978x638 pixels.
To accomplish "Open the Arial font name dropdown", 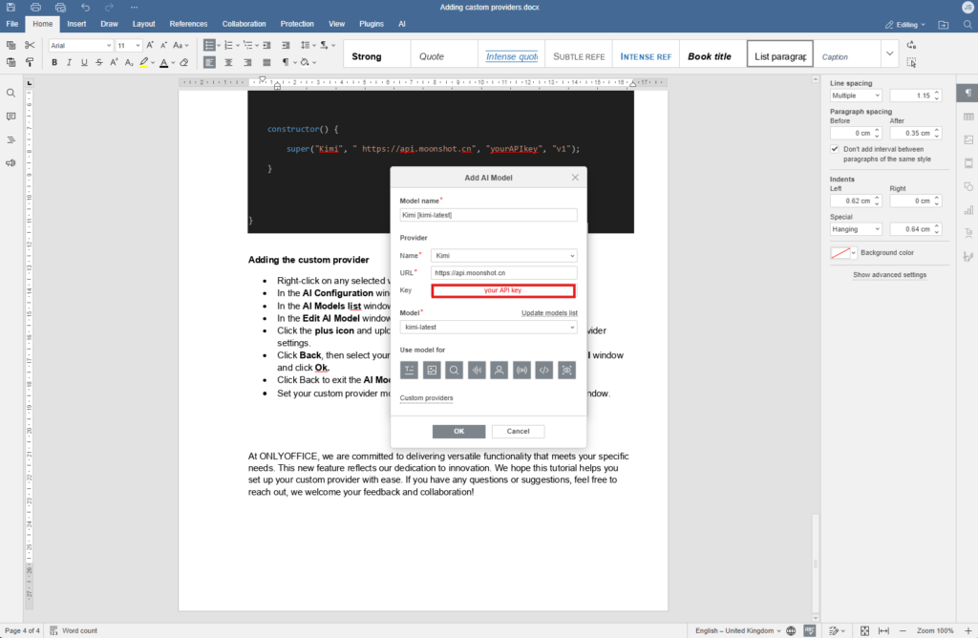I will pyautogui.click(x=109, y=46).
